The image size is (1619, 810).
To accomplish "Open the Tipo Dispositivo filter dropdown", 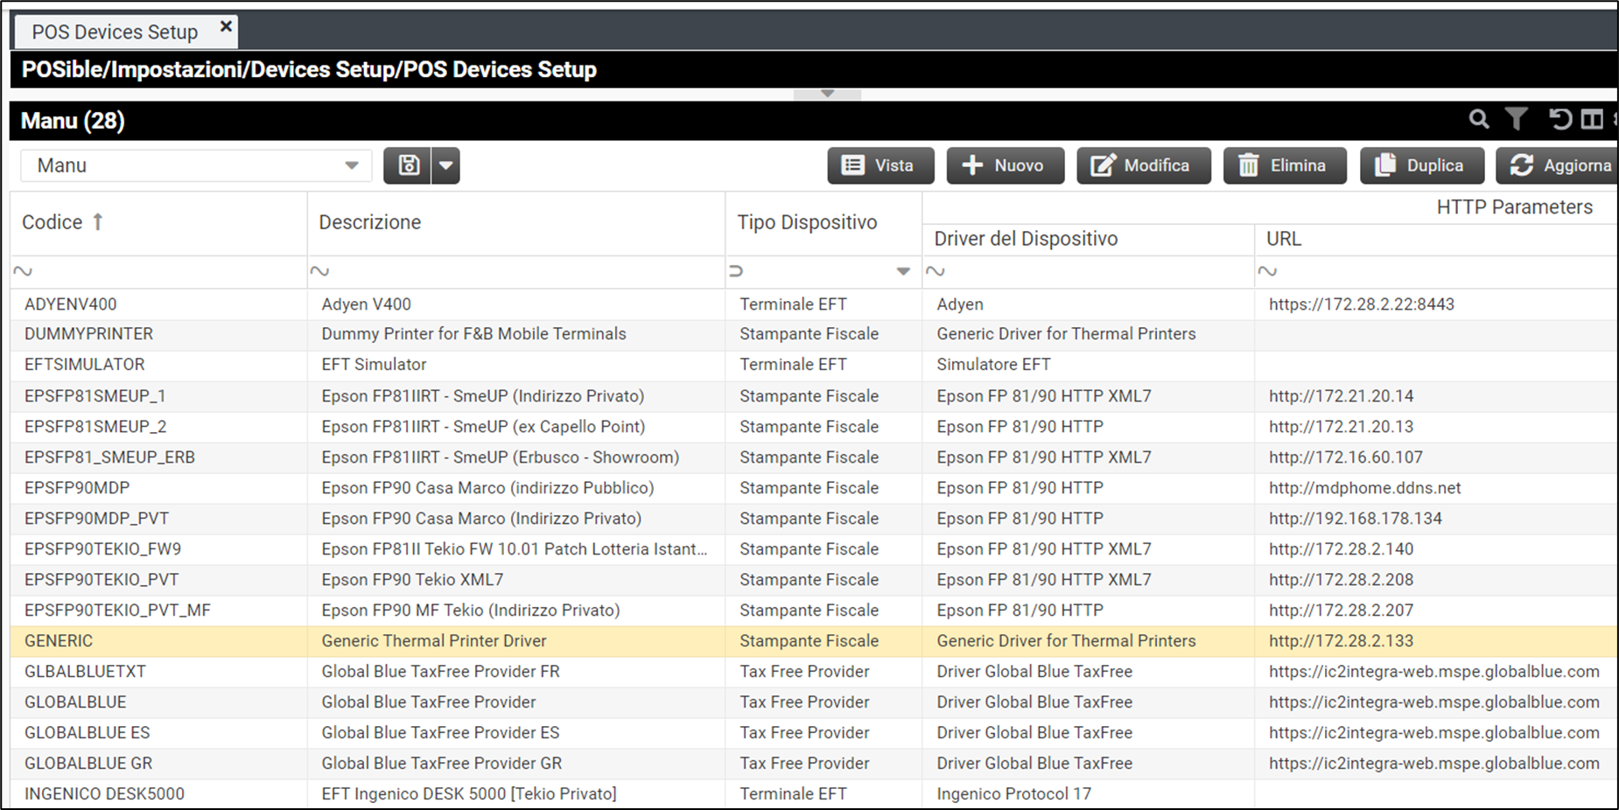I will [903, 271].
